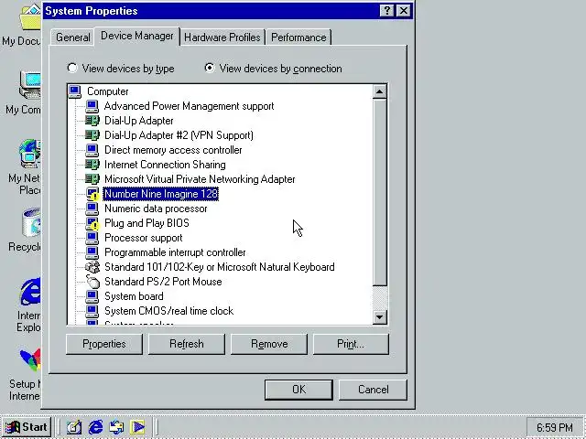Click the Number Nine Imagine 128 warning icon

click(x=92, y=194)
